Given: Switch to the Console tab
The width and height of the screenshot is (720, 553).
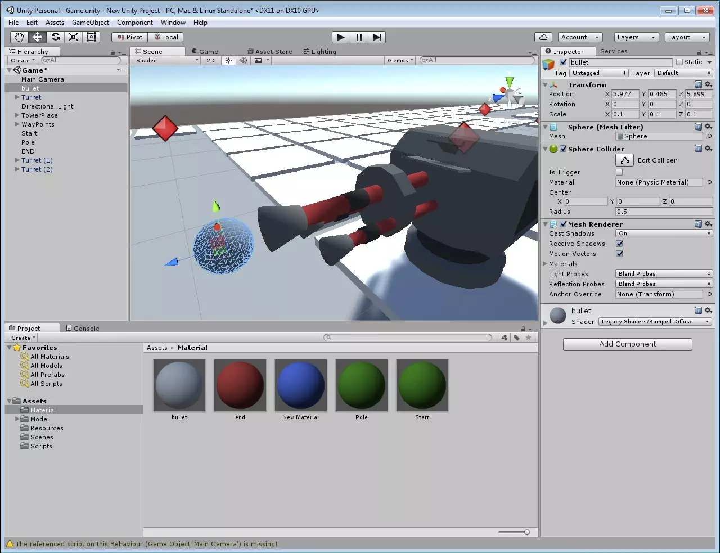Looking at the screenshot, I should coord(83,328).
